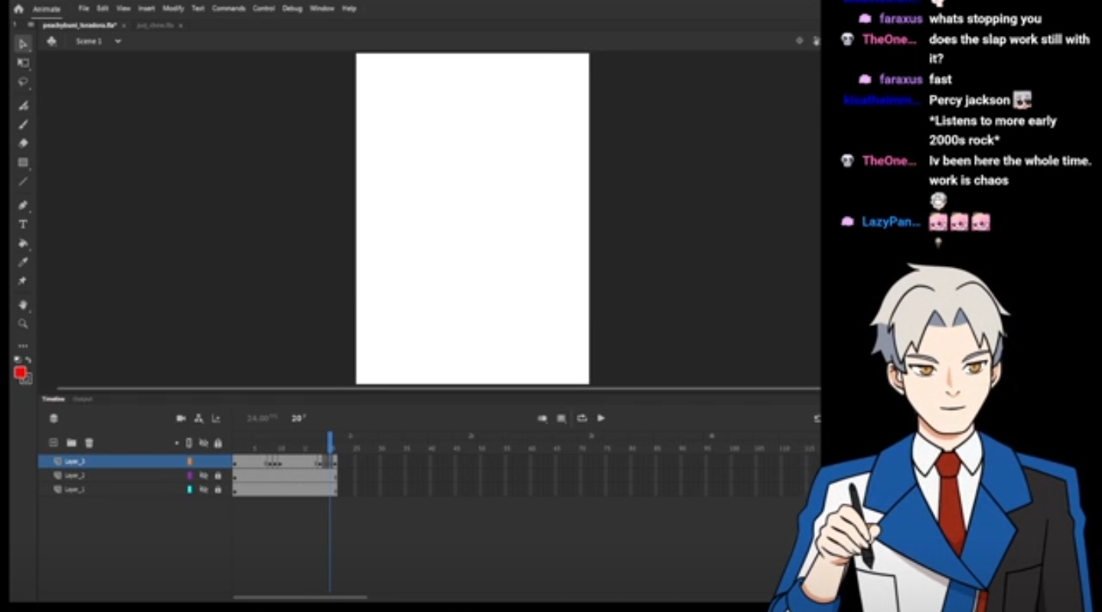Click the blue playhead marker on the timeline
Image resolution: width=1102 pixels, height=612 pixels.
tap(331, 441)
